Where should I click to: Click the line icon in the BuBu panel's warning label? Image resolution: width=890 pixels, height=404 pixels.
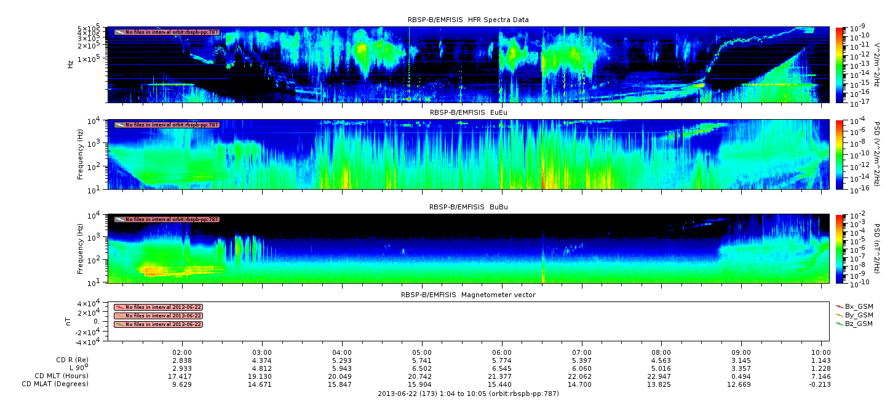point(119,219)
